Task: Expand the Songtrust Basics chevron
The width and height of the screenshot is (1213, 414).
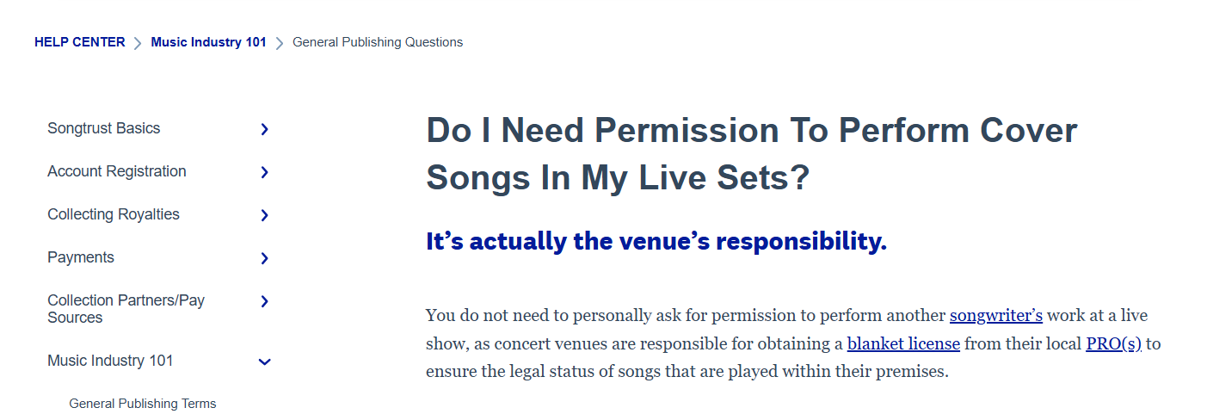Action: pyautogui.click(x=264, y=129)
